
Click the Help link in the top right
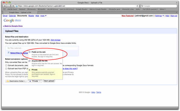pos(167,16)
